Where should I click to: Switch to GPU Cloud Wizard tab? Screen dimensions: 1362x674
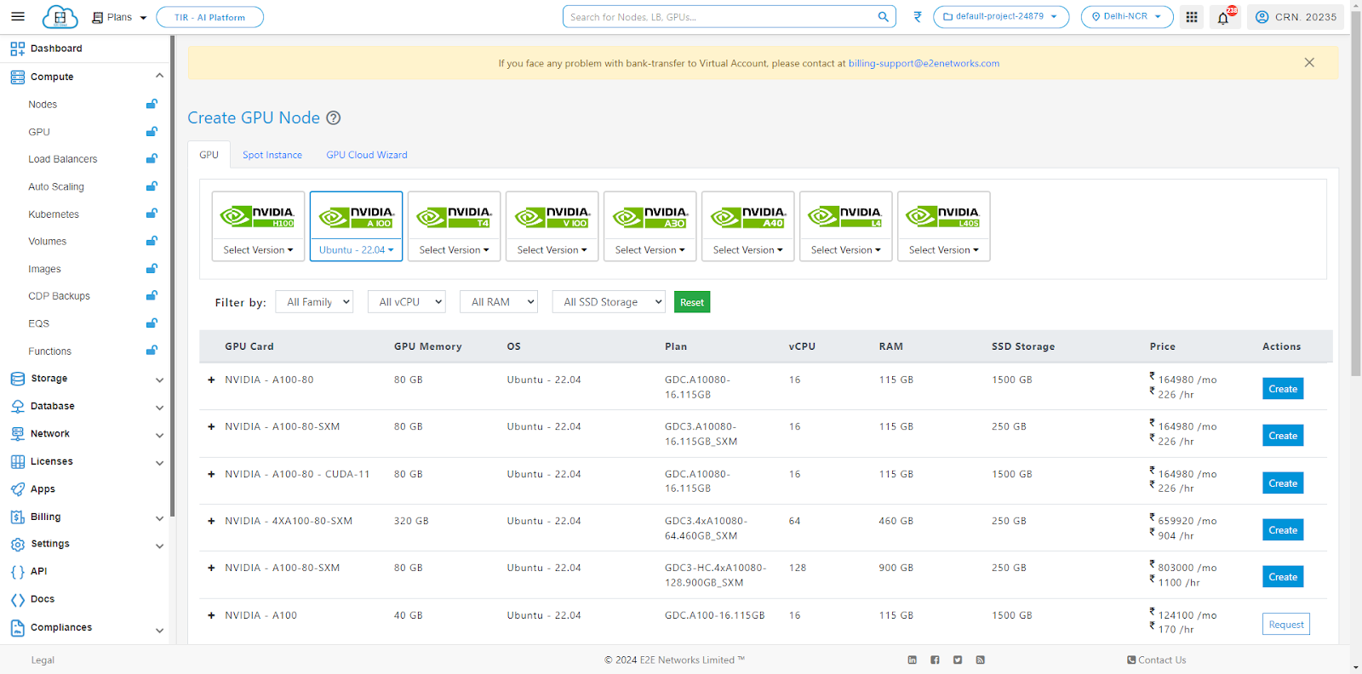click(367, 155)
